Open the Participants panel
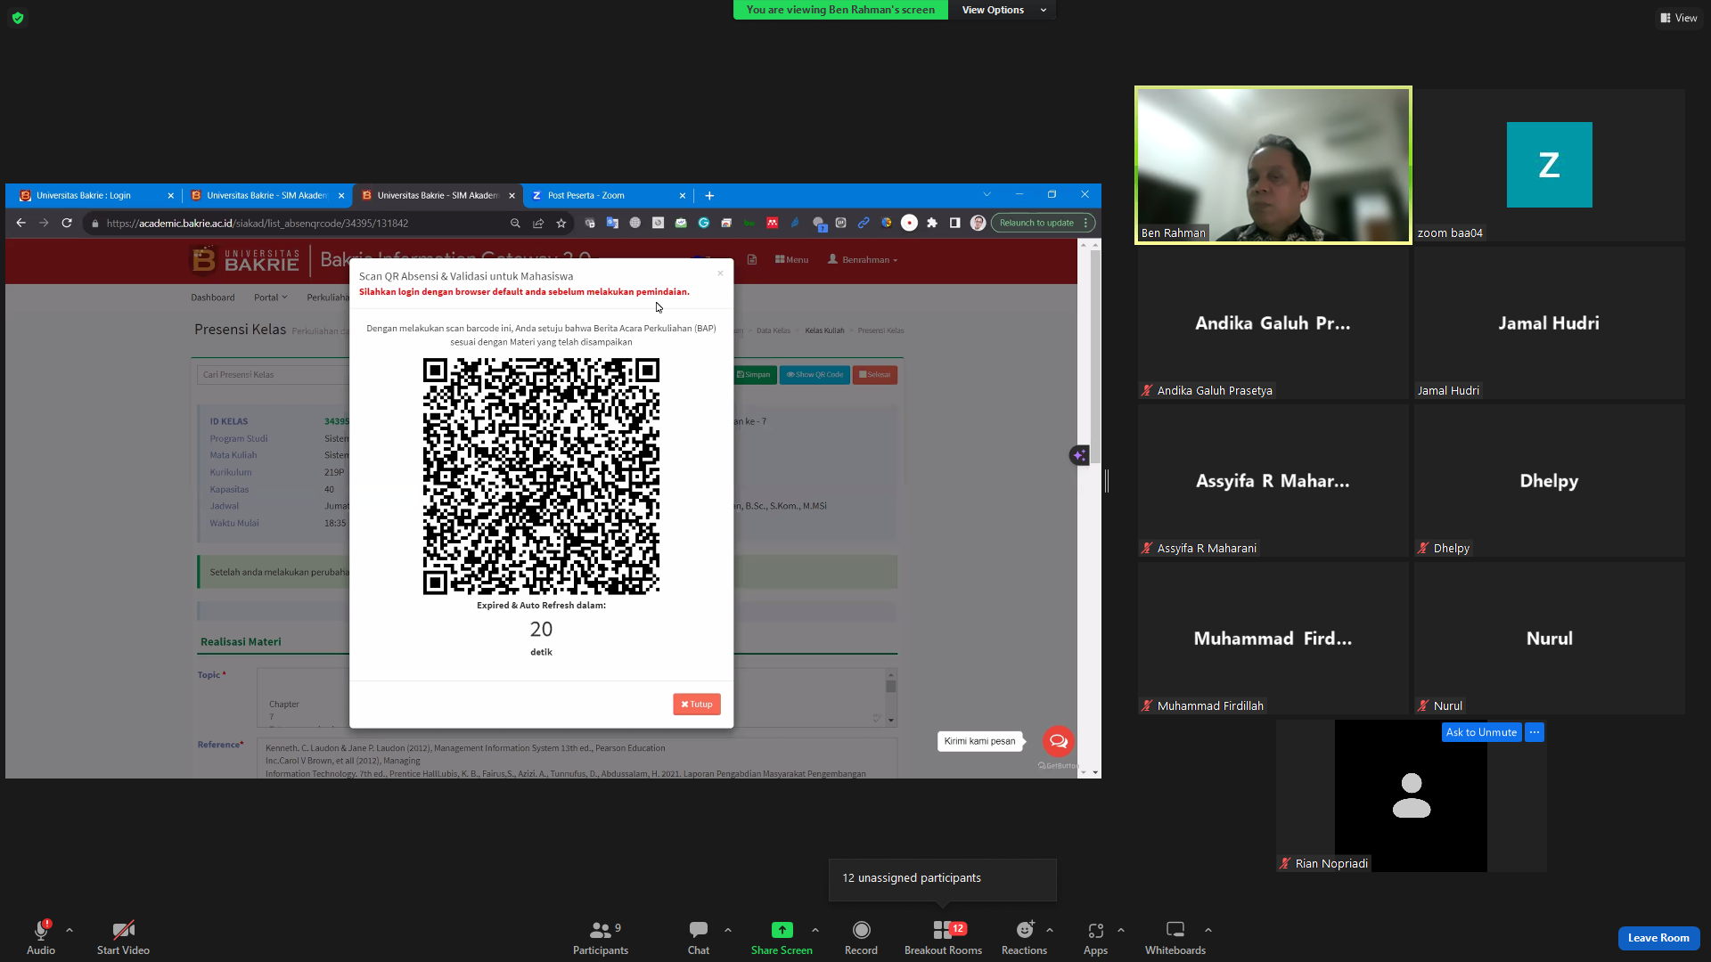The width and height of the screenshot is (1711, 962). [x=601, y=937]
